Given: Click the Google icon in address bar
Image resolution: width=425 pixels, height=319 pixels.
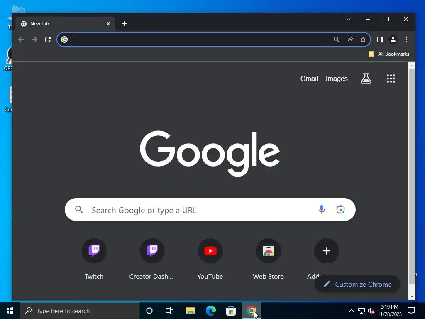Looking at the screenshot, I should [x=64, y=39].
